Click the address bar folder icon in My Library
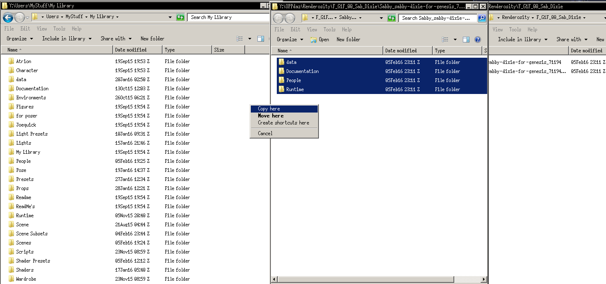This screenshot has width=606, height=284. (35, 17)
